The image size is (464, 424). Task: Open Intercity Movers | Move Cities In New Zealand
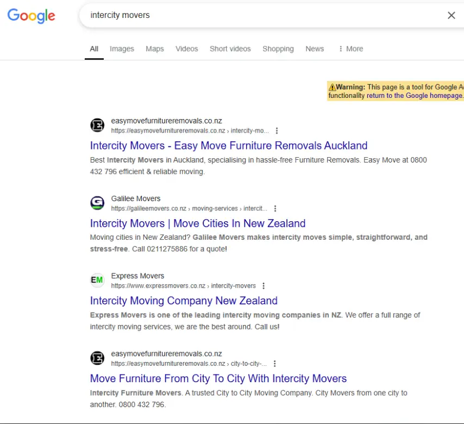pos(198,223)
